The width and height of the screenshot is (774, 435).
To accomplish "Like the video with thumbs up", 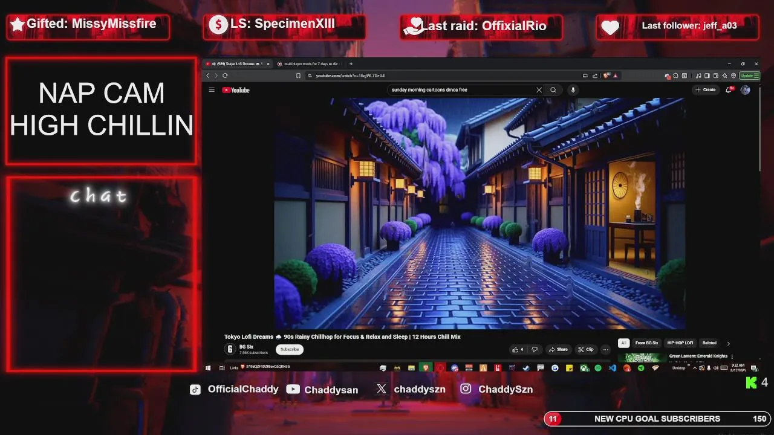I will 518,349.
